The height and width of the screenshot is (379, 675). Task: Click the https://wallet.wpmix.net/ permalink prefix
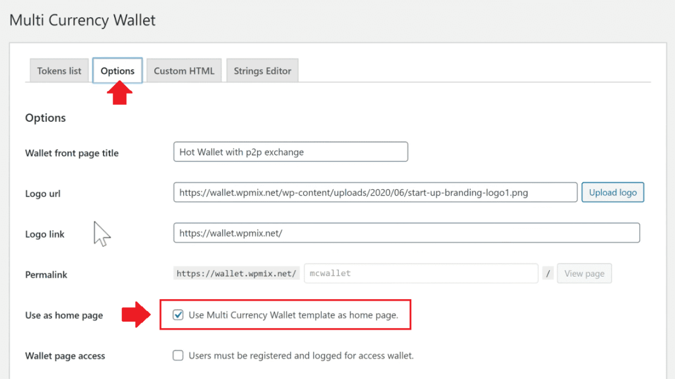[x=237, y=274]
